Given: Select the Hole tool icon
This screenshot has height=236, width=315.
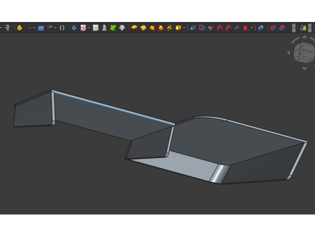Looking at the screenshot, I should [202, 28].
